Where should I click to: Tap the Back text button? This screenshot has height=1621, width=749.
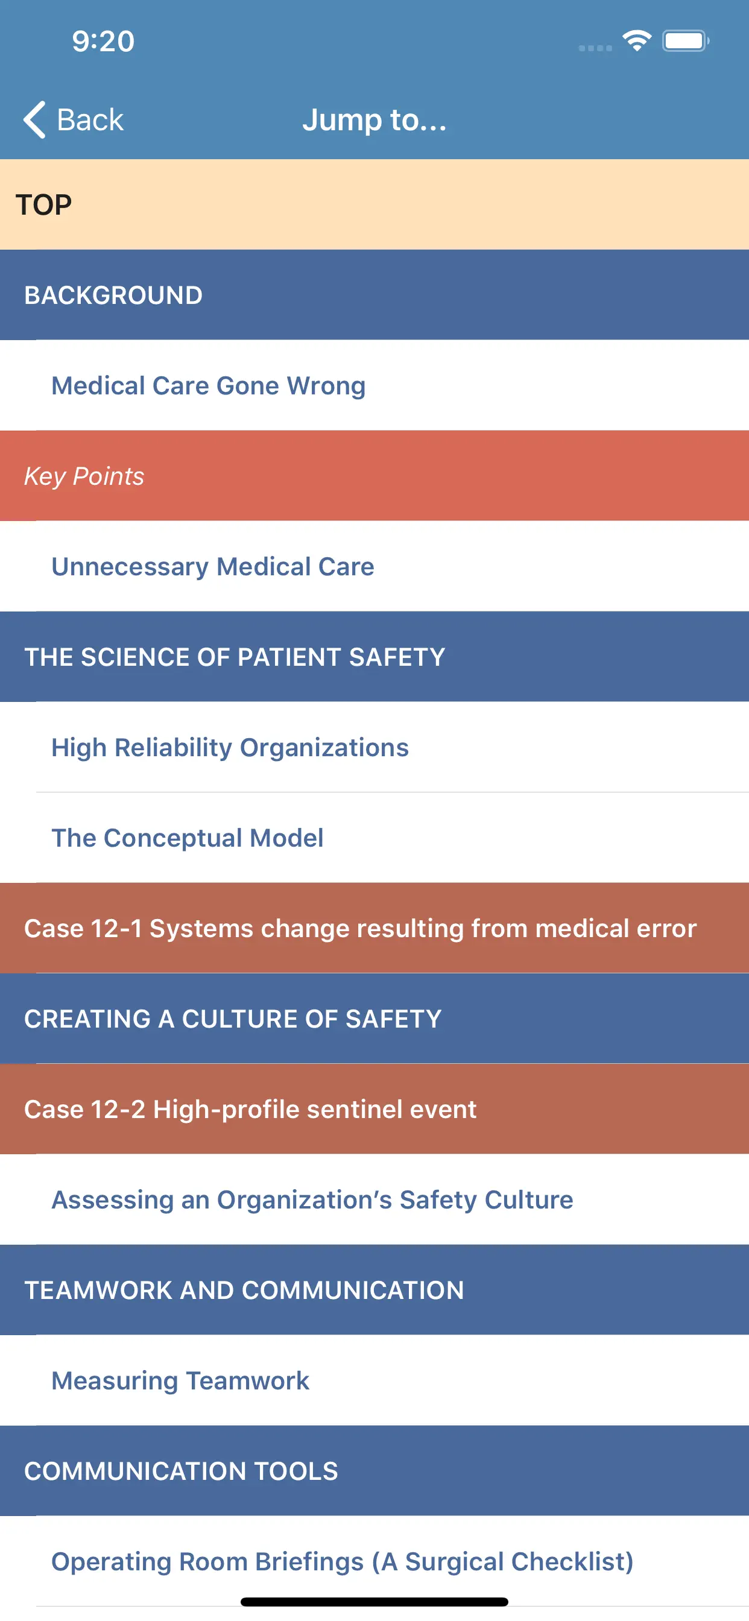tap(90, 119)
